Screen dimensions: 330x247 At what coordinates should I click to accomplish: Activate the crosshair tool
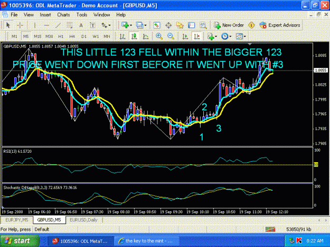click(20, 25)
